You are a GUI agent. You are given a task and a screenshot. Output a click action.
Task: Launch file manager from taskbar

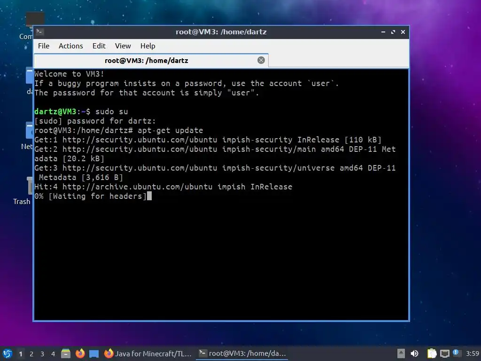pos(66,353)
